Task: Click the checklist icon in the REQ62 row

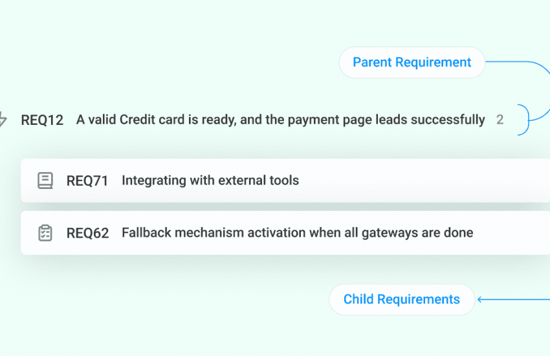Action: (x=45, y=233)
